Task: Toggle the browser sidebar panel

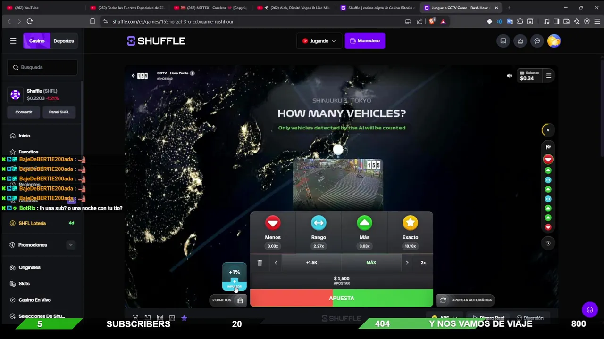Action: coord(556,21)
